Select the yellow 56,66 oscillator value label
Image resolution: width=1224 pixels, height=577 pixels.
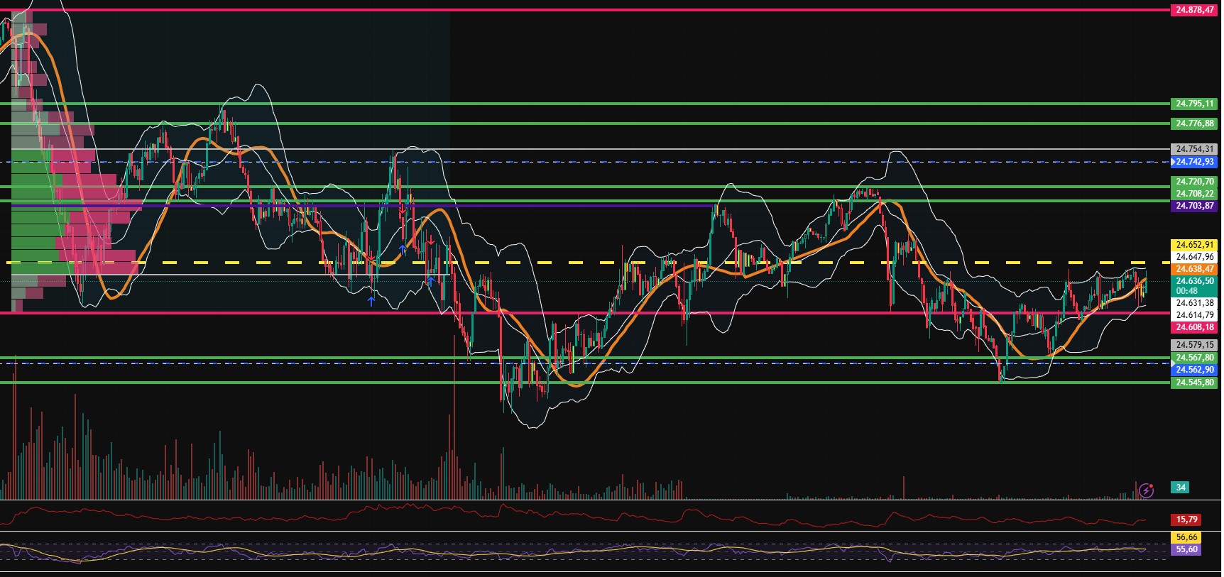click(1186, 537)
